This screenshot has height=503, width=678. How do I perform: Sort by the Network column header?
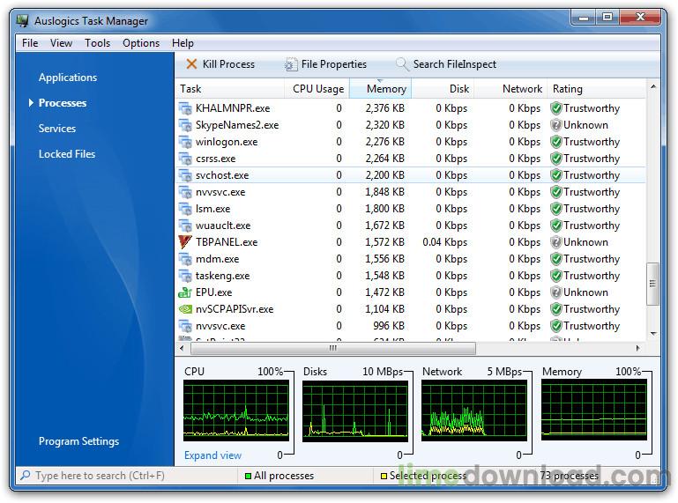pos(511,89)
